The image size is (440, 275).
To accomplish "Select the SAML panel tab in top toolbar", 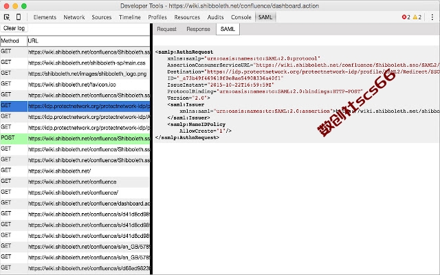I will pos(265,17).
